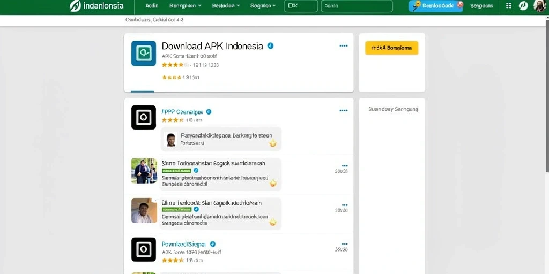The height and width of the screenshot is (274, 549).
Task: Click the Pownlzed Siepai app icon
Action: pyautogui.click(x=144, y=249)
